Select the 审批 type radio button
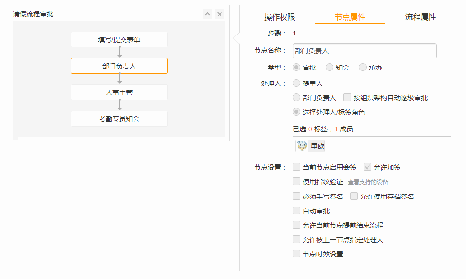466x279 pixels. tap(296, 67)
